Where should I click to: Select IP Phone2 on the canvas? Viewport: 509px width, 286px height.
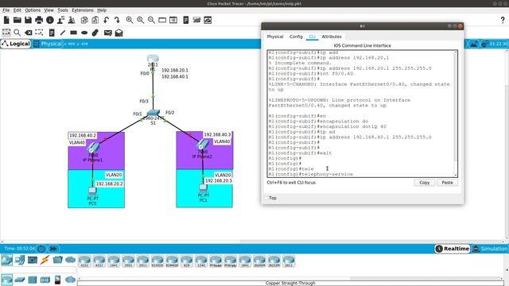203,145
